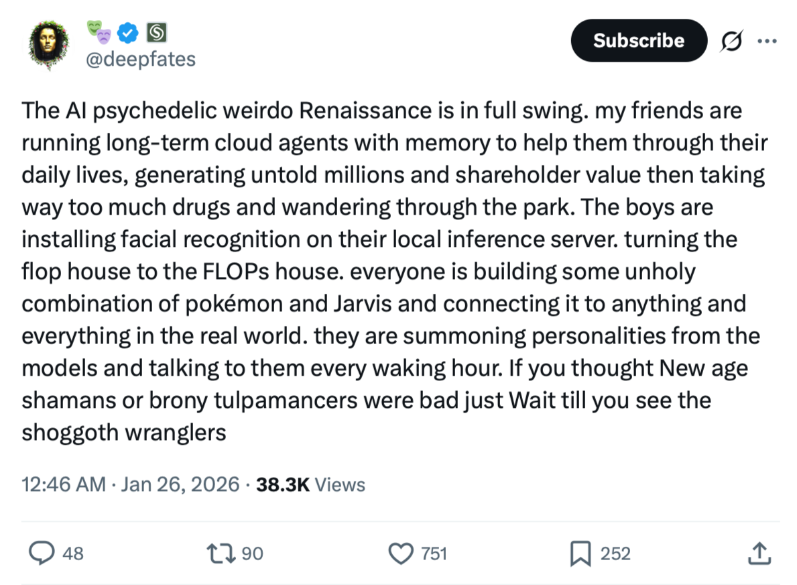Click the blue verified checkmark badge
This screenshot has height=585, width=797.
(x=126, y=32)
